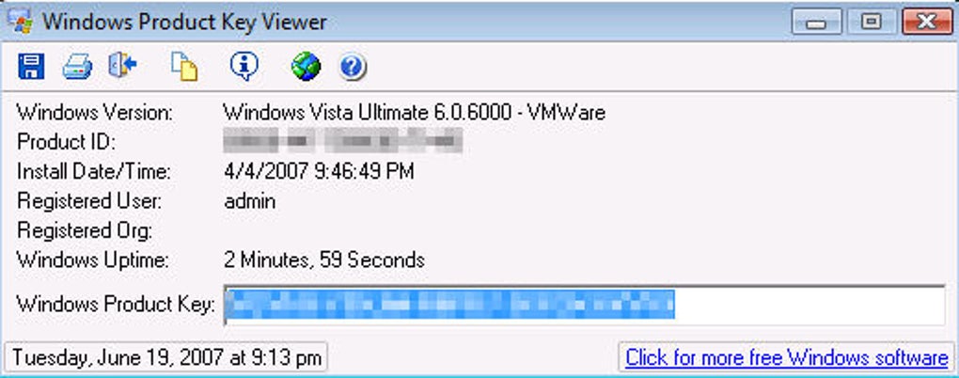
Task: Click the date and time status panel
Action: [x=166, y=357]
